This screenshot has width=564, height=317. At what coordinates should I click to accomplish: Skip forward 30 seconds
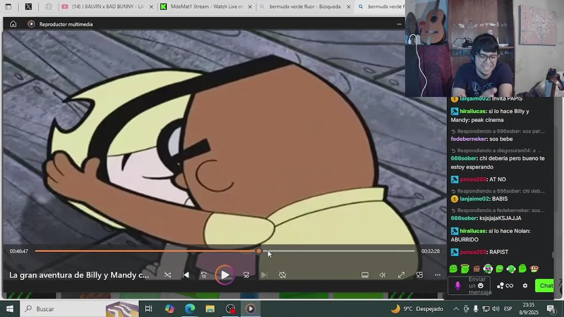click(246, 275)
